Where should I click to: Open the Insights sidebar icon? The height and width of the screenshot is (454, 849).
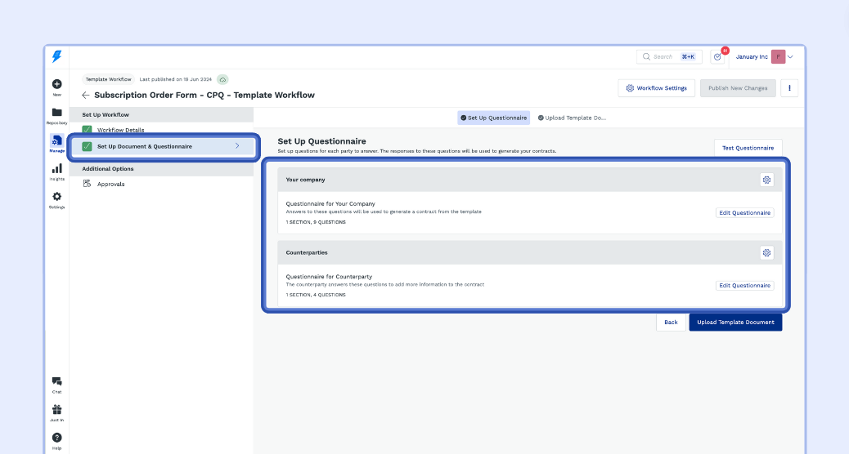[x=56, y=169]
